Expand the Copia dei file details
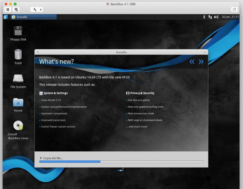Image resolution: width=243 pixels, height=189 pixels. click(x=41, y=158)
